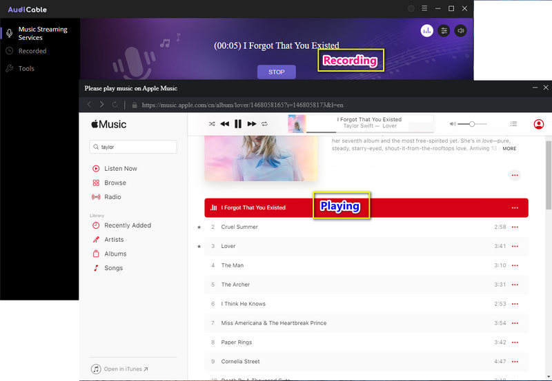Pause the playing song
The width and height of the screenshot is (552, 381).
pyautogui.click(x=238, y=124)
